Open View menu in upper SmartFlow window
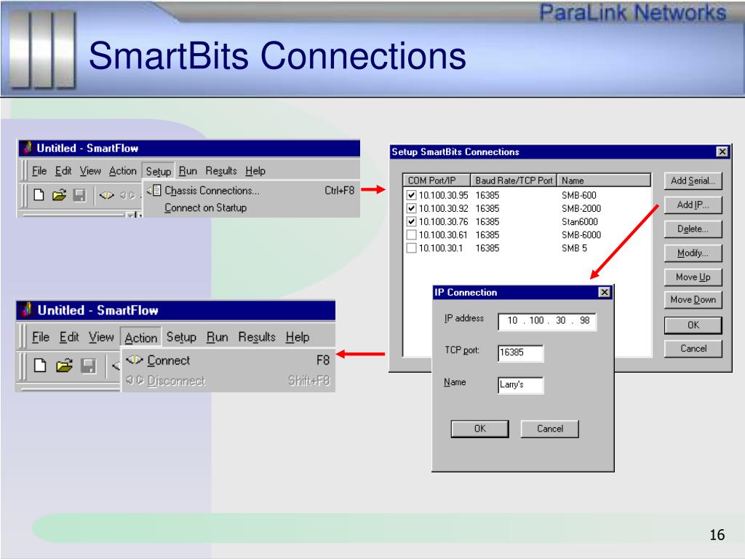 (x=90, y=170)
